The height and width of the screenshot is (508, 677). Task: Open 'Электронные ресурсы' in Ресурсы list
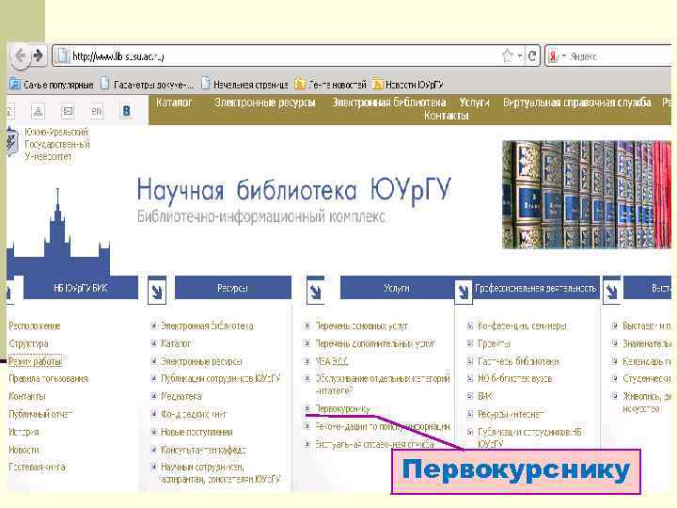201,361
